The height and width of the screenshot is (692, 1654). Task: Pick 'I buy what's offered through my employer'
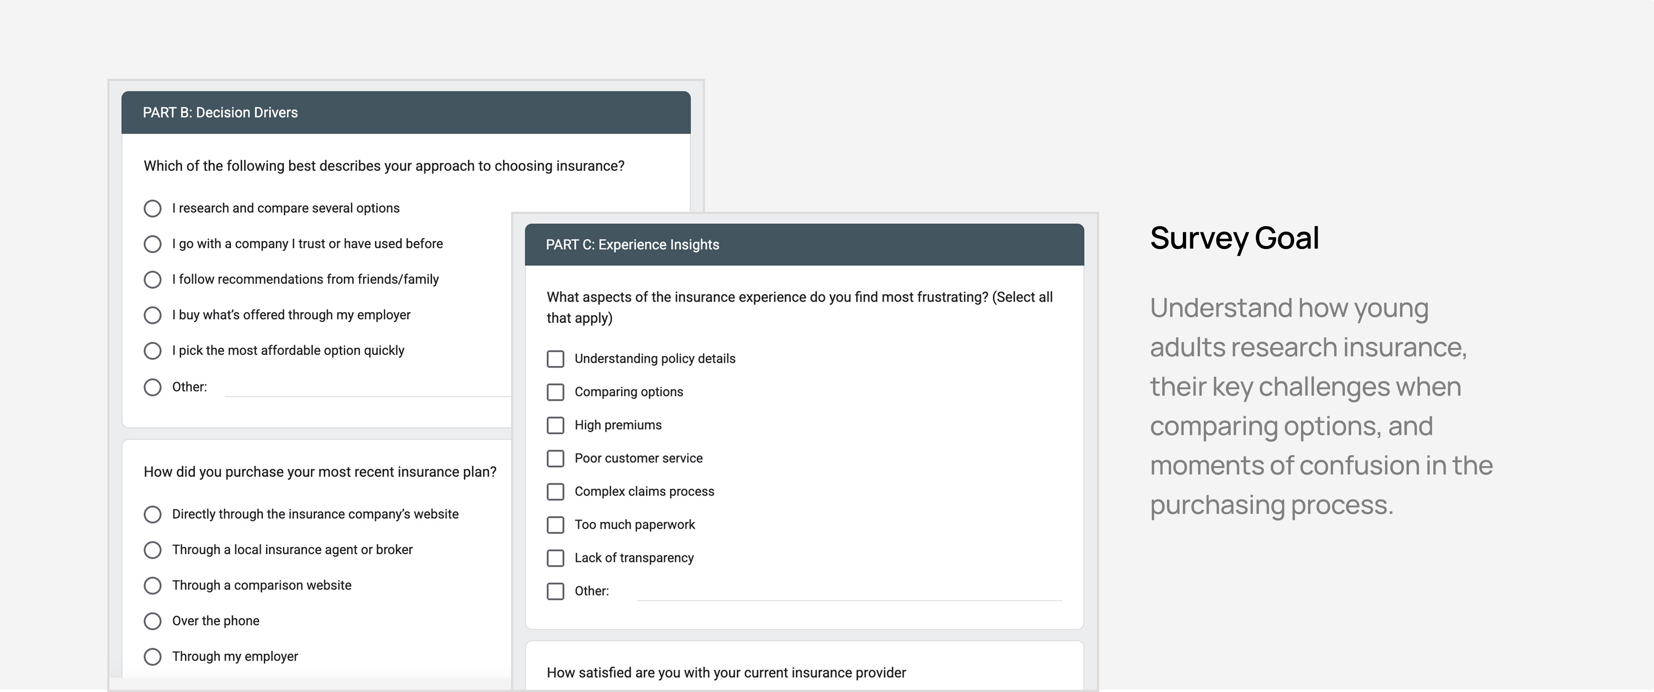pyautogui.click(x=152, y=315)
